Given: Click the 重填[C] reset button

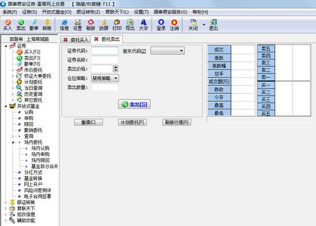Looking at the screenshot, I should pos(89,122).
